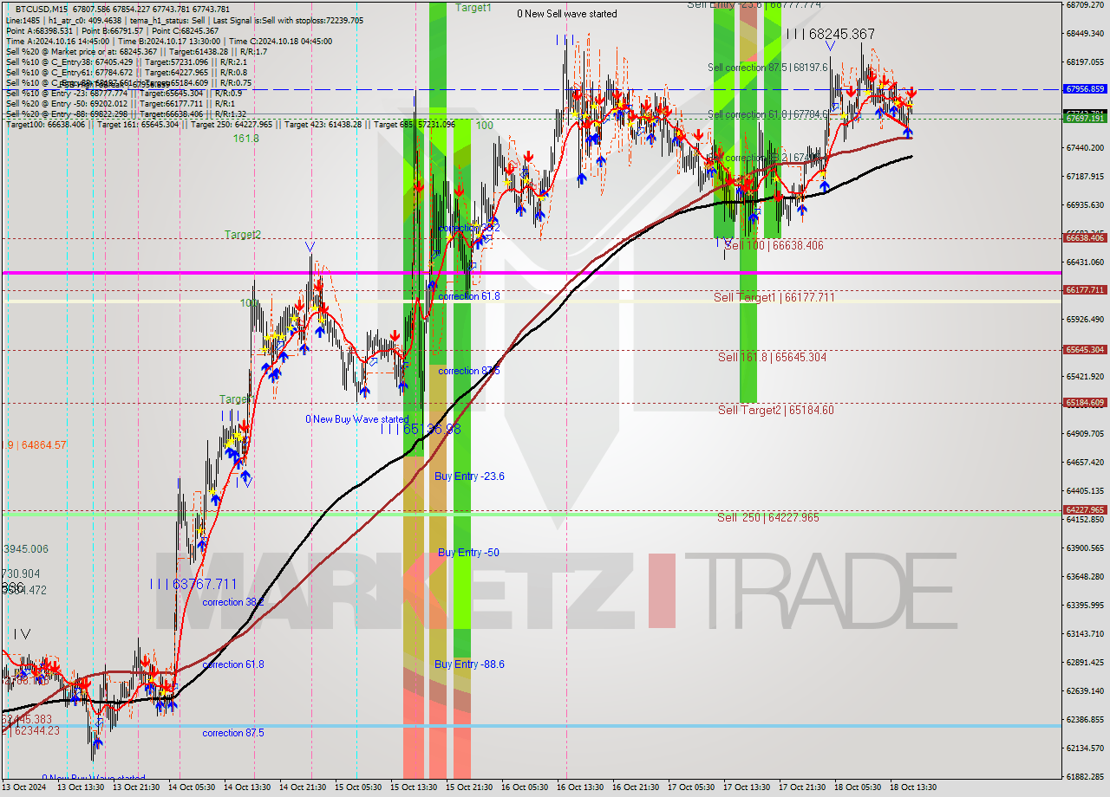Select the red 66638.406 price tag
1110x797 pixels.
click(1085, 237)
